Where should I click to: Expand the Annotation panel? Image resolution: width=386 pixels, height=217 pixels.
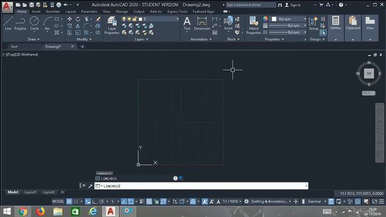[201, 39]
